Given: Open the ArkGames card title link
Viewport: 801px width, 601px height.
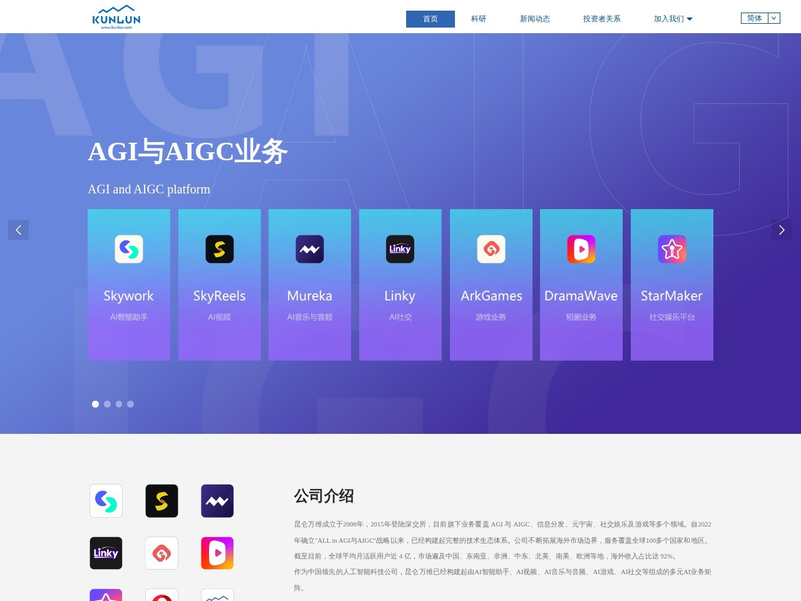Looking at the screenshot, I should click(x=491, y=296).
